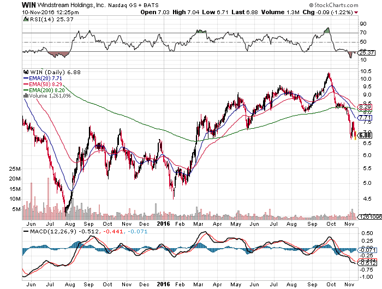Screen dimensions: 382x289
Task: Click the RSI(14) 25.37 legend text
Action: [x=51, y=19]
